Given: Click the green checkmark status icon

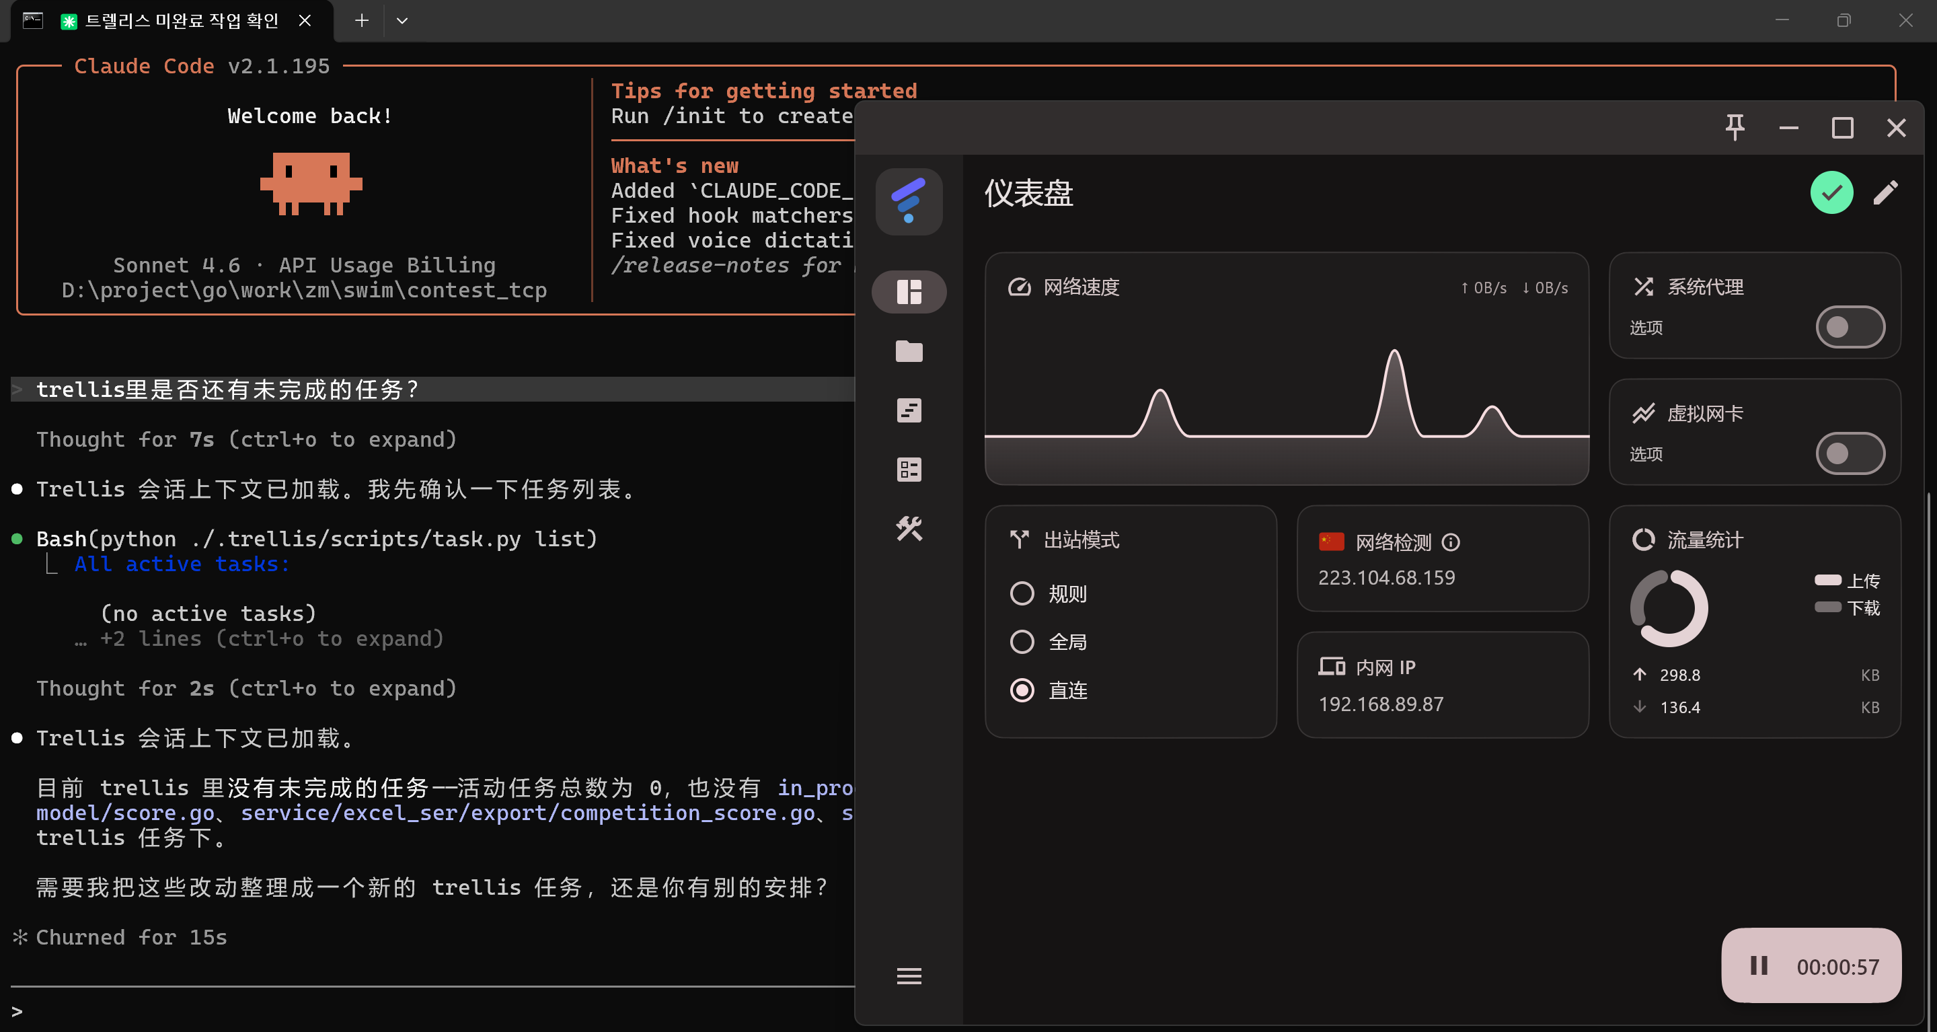Looking at the screenshot, I should [1831, 192].
